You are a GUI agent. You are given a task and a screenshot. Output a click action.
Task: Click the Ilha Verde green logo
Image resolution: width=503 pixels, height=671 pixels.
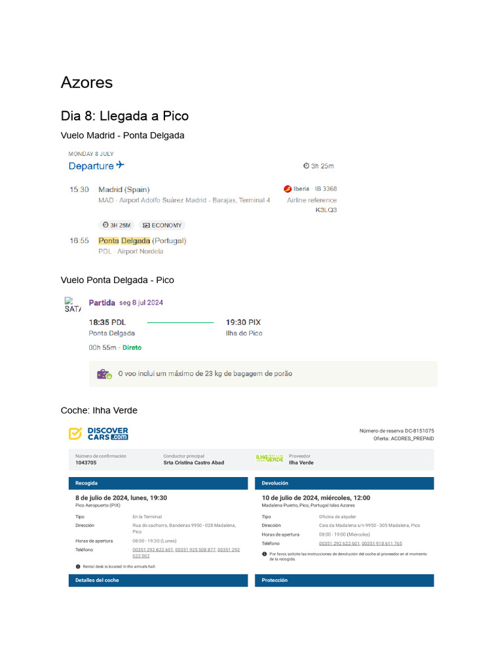pos(269,459)
